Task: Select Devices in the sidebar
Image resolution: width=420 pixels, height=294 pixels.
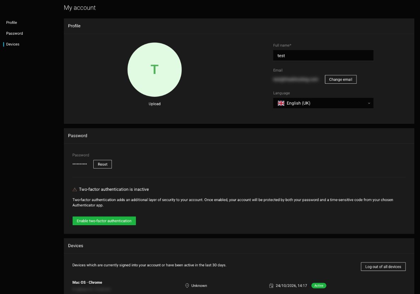Action: point(12,44)
